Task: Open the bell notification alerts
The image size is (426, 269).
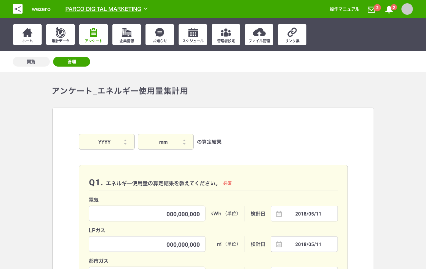Action: (389, 10)
